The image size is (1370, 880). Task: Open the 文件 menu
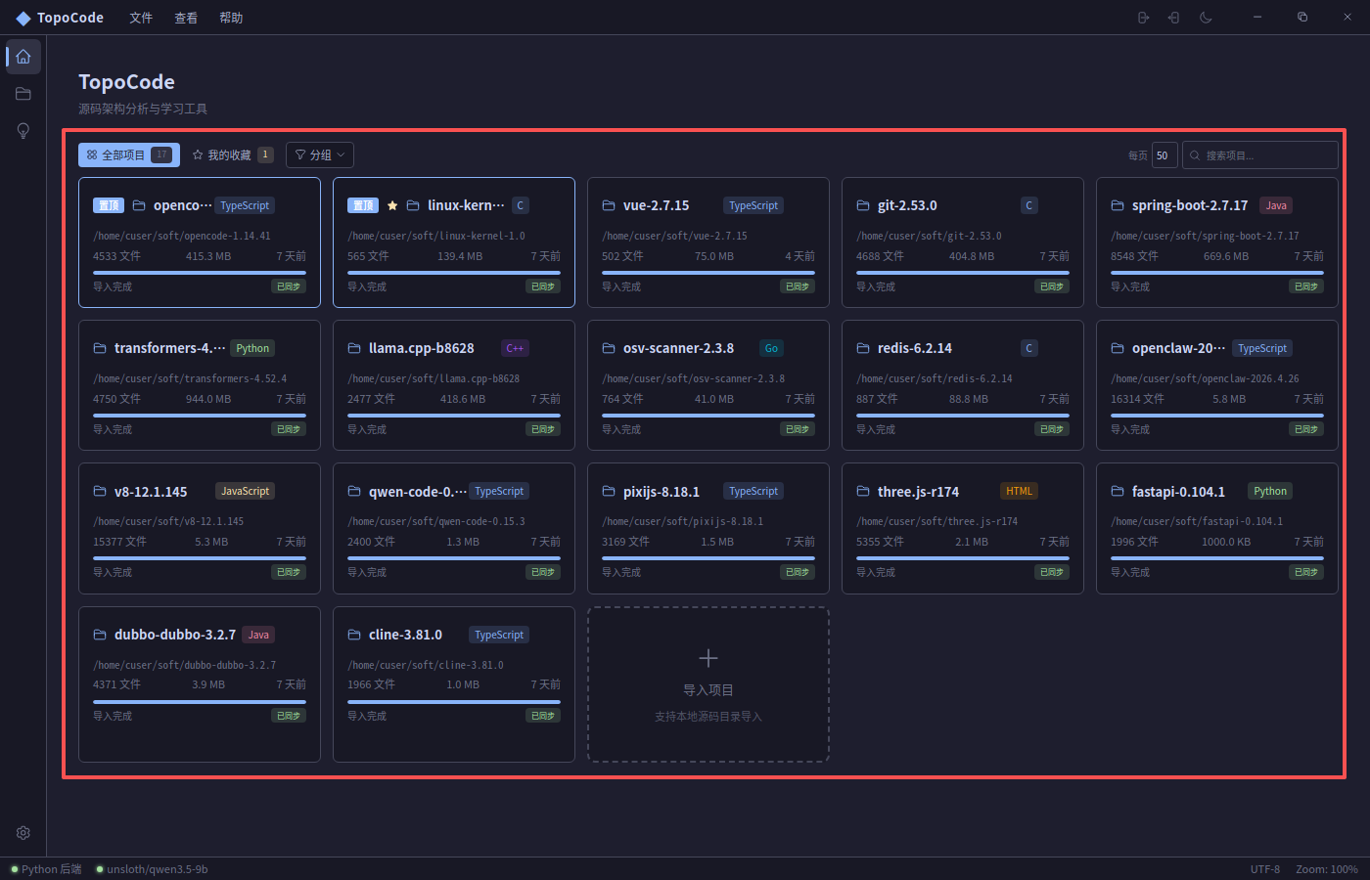pos(141,18)
